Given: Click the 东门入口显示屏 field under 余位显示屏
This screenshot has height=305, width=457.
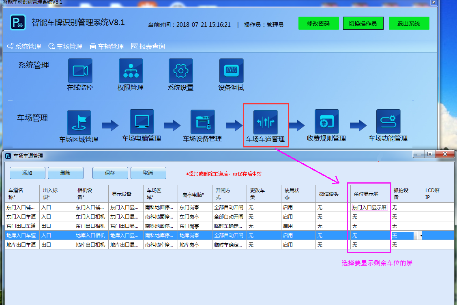Looking at the screenshot, I should (x=370, y=208).
